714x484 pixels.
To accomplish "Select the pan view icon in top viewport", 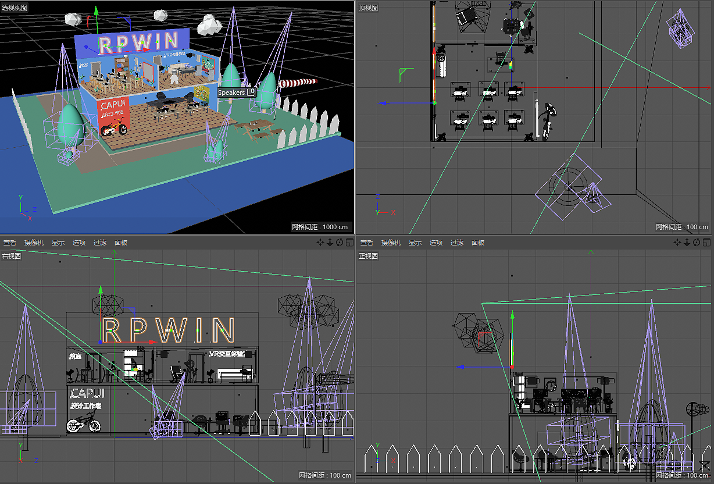I will (677, 242).
